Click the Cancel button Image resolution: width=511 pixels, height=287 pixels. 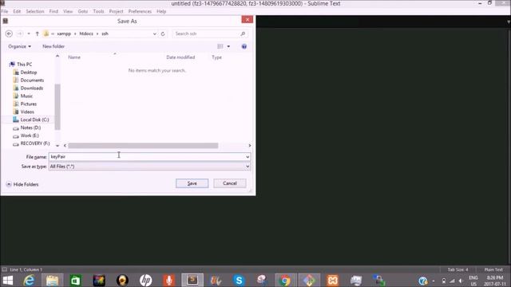click(230, 183)
